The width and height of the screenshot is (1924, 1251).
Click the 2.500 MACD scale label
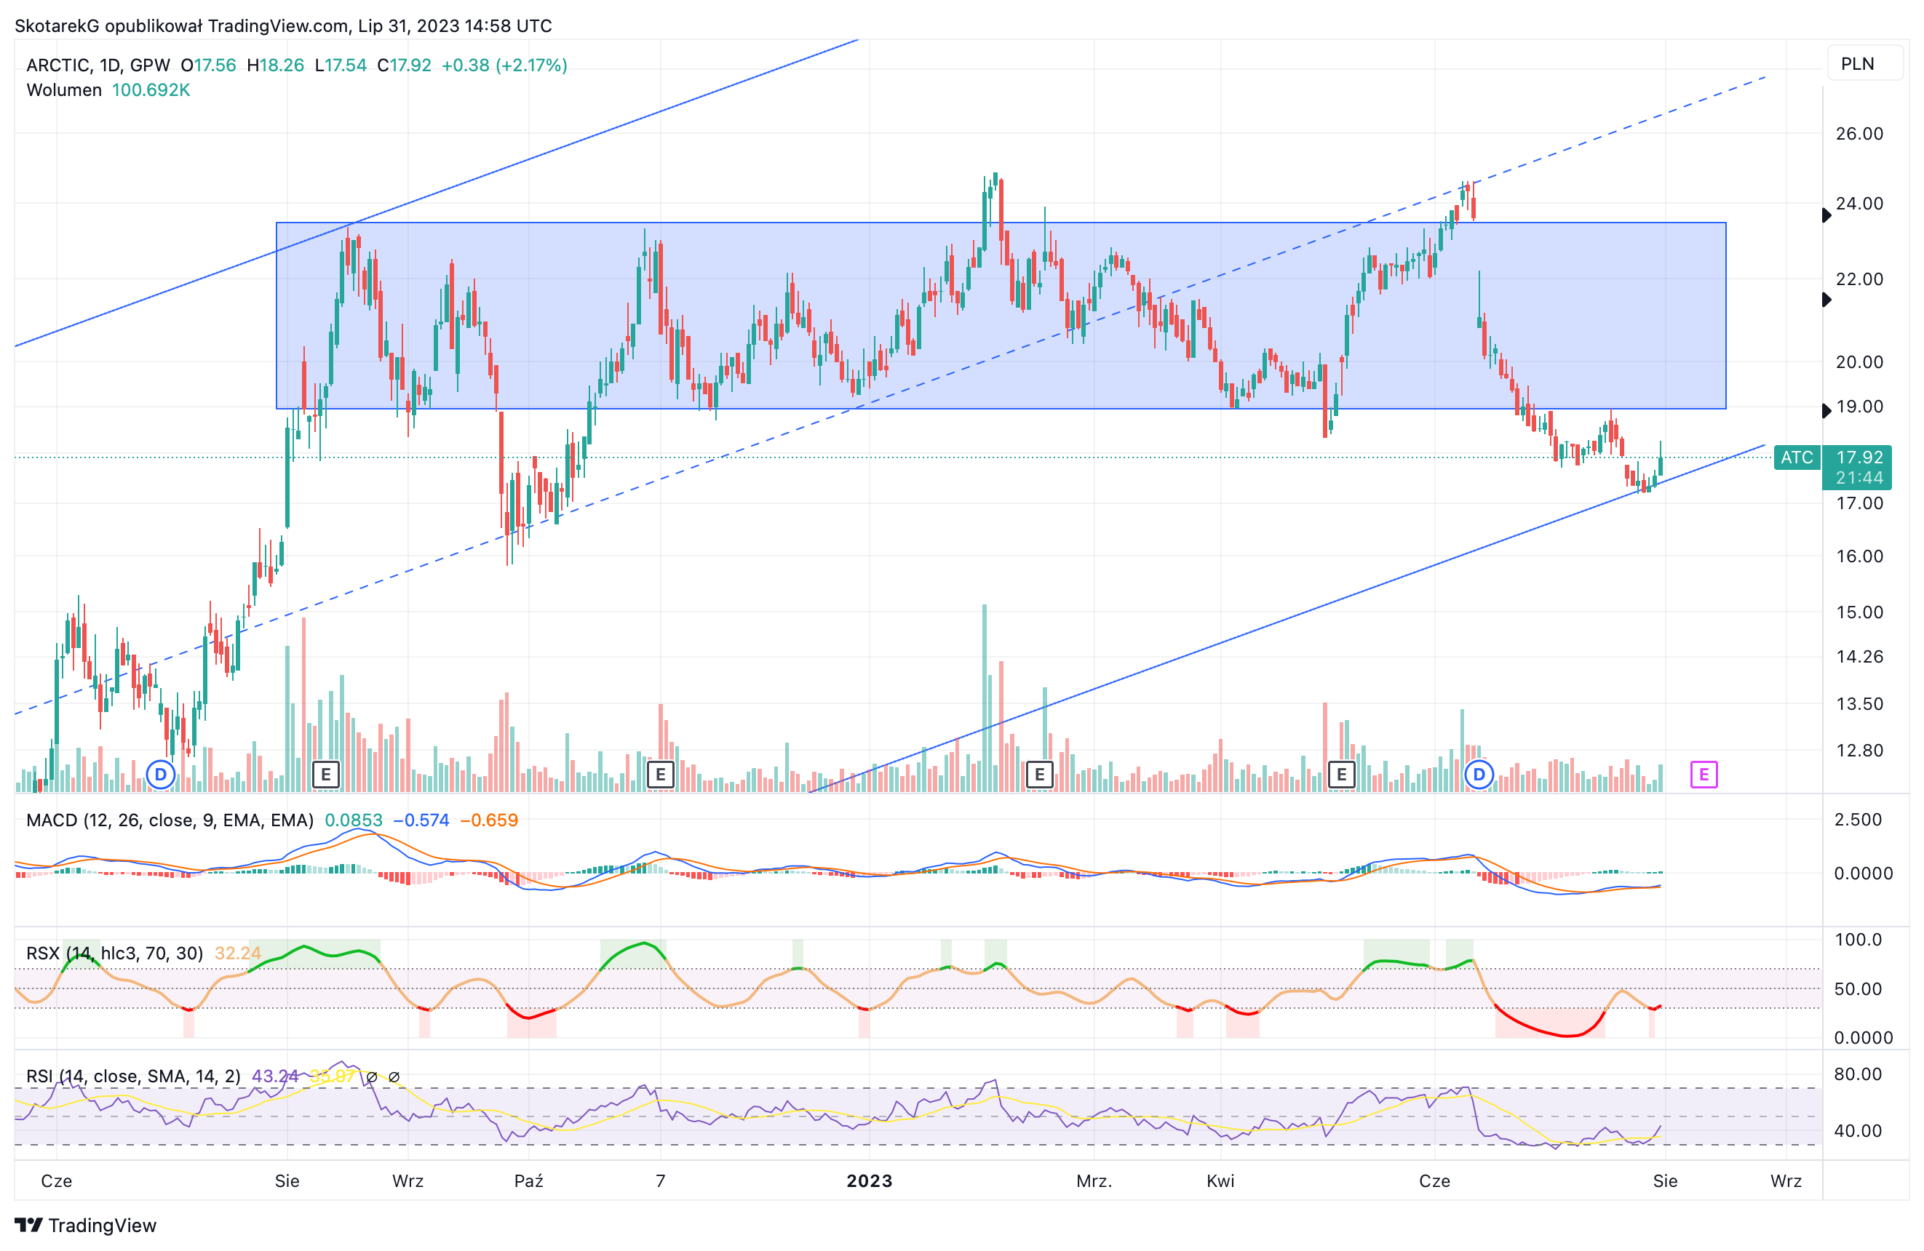1858,820
